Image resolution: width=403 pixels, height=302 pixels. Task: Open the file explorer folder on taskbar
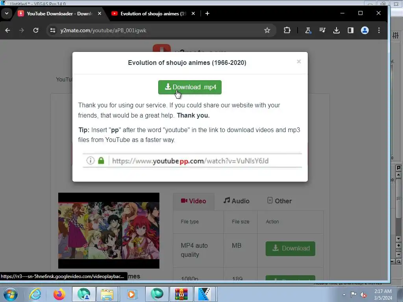(107, 294)
